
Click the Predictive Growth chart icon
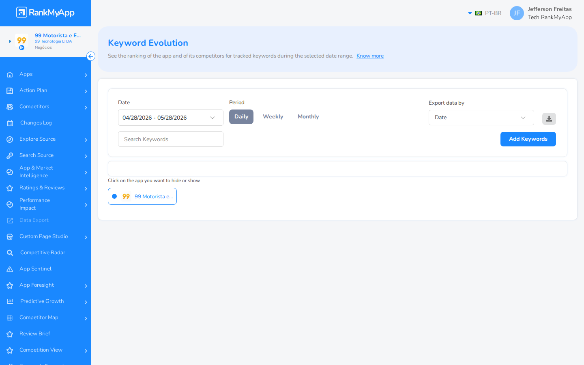click(10, 301)
